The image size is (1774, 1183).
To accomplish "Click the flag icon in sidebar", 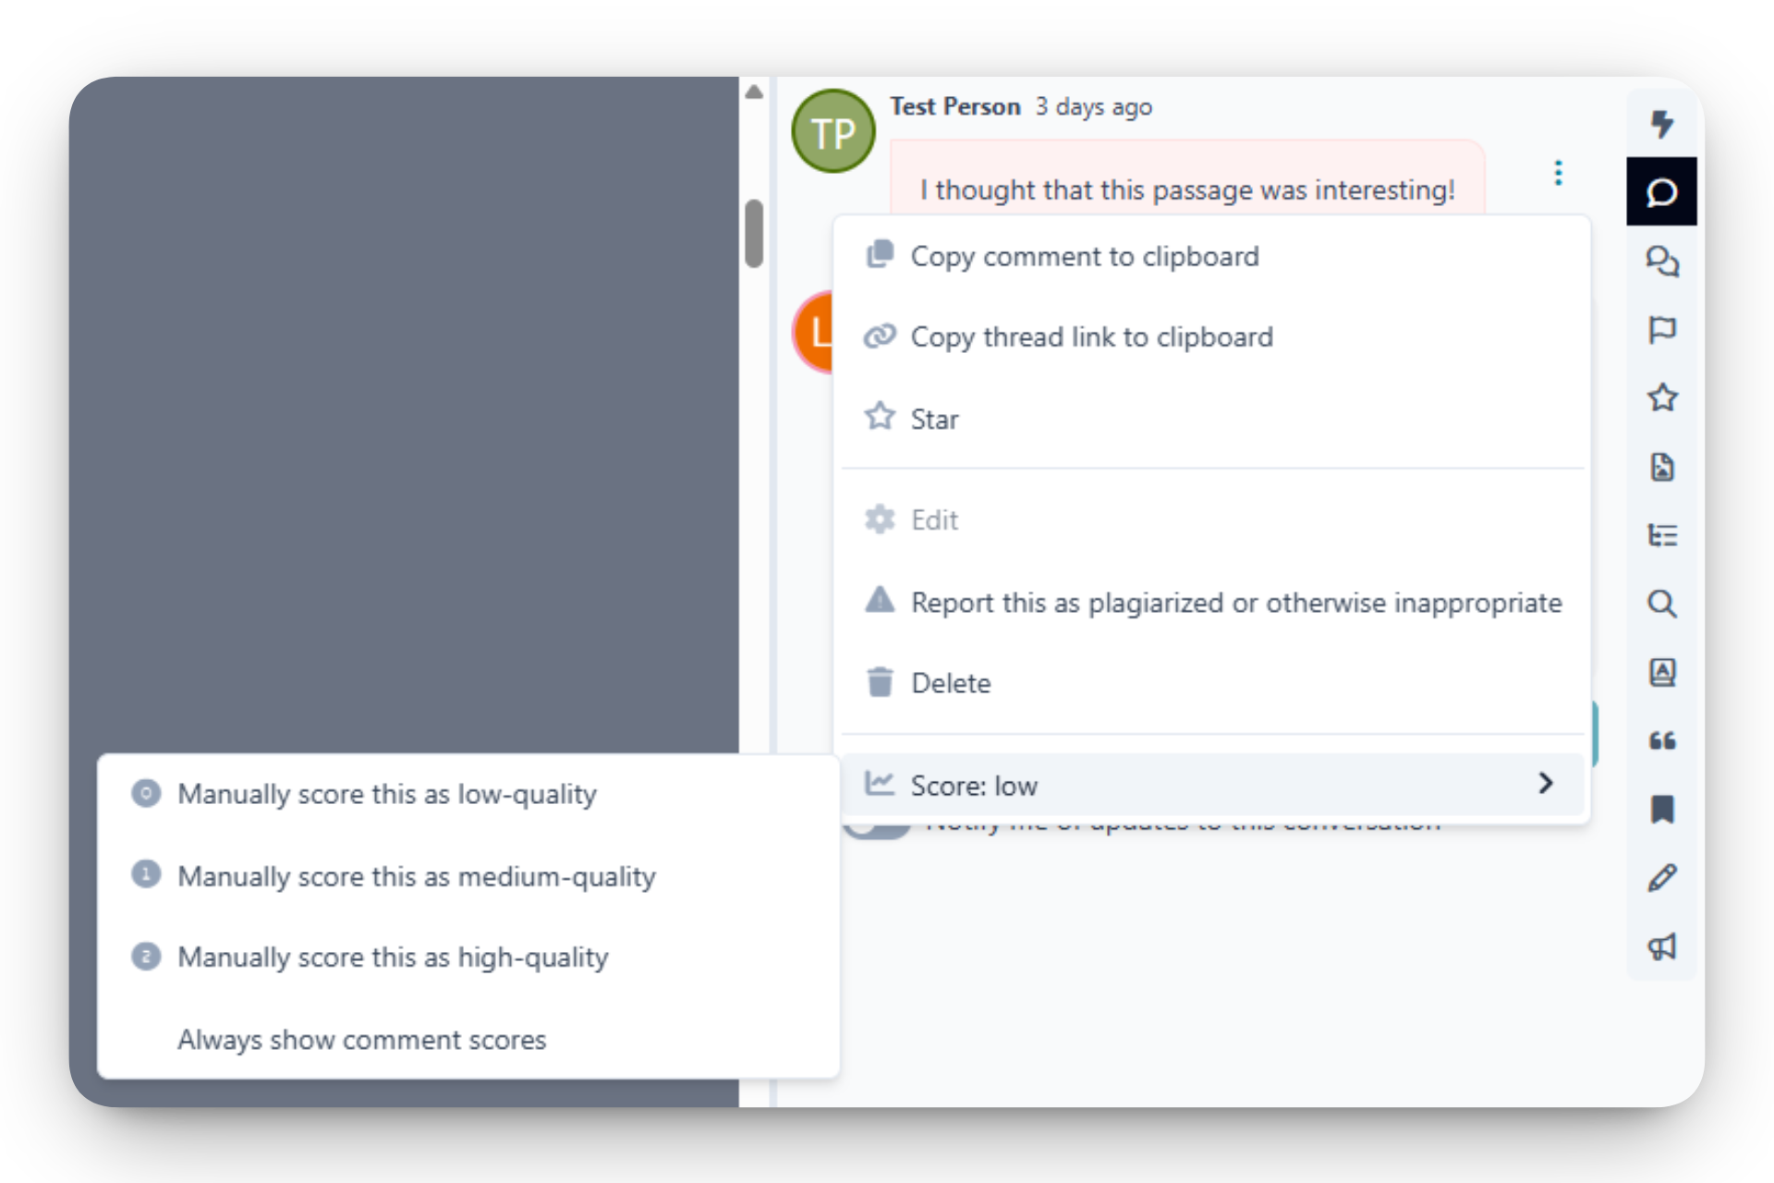I will coord(1661,330).
